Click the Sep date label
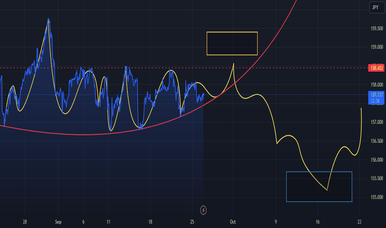Screen dimensions: 386x228 [x=58, y=222]
